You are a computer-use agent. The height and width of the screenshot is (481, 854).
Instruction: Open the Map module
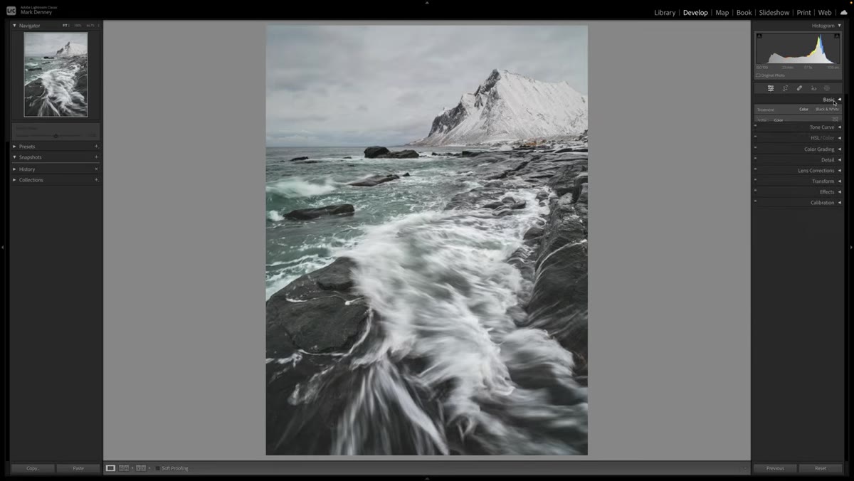pos(722,13)
